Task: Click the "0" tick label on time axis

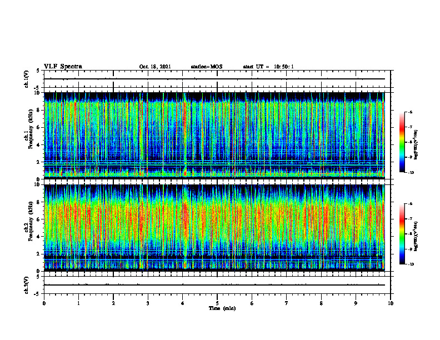Action: (44, 303)
